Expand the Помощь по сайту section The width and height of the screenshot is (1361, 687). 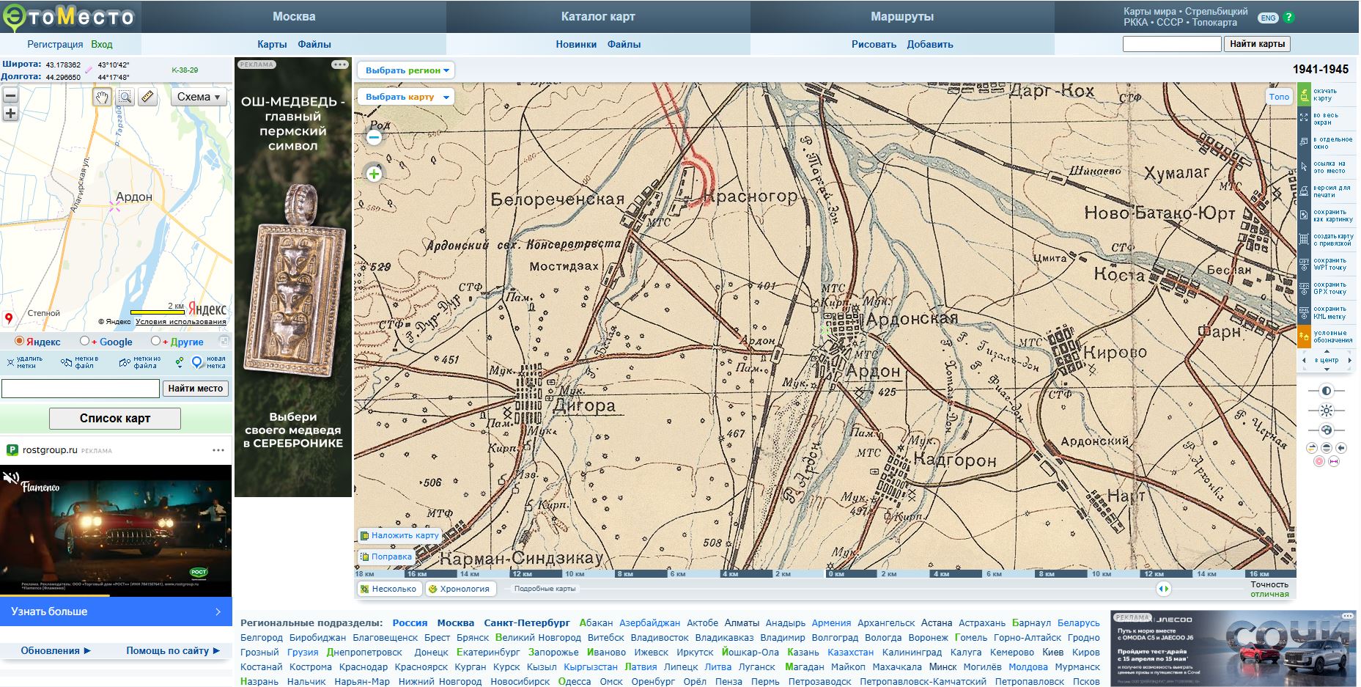coord(173,650)
